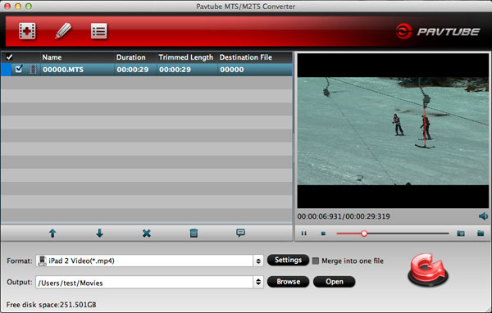Move selected file up with arrow
This screenshot has width=492, height=313.
(52, 233)
